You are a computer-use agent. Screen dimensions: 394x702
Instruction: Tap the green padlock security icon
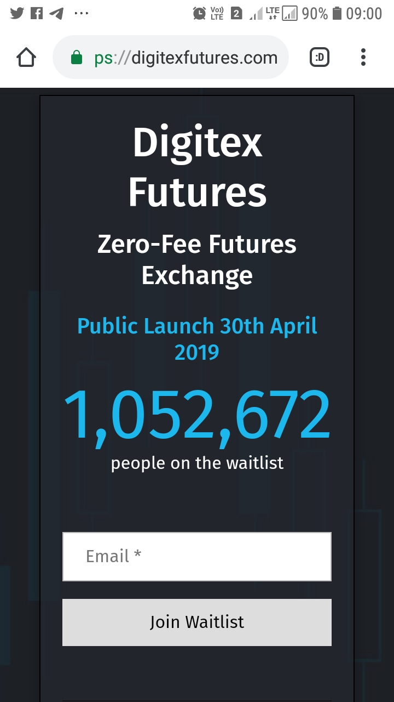click(x=77, y=58)
